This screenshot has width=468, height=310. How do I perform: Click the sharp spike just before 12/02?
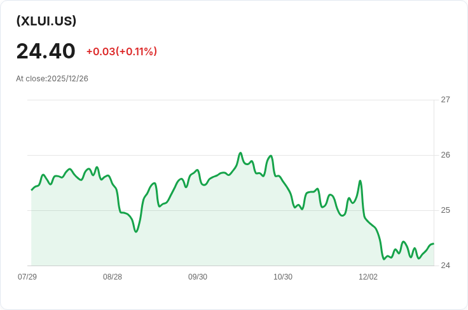tap(360, 181)
